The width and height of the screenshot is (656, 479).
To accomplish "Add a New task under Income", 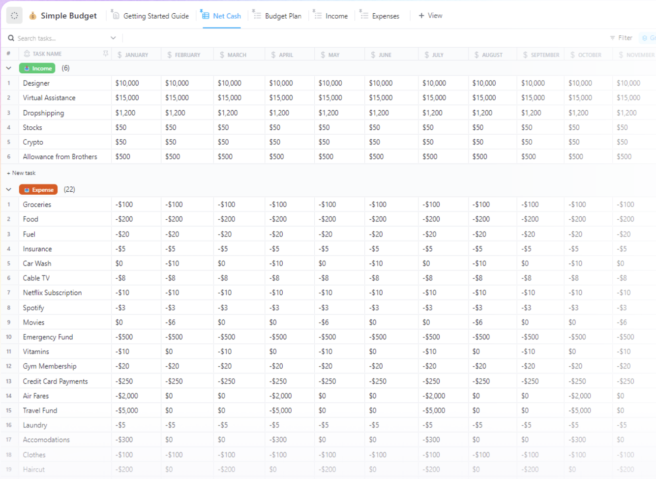I will coord(21,173).
